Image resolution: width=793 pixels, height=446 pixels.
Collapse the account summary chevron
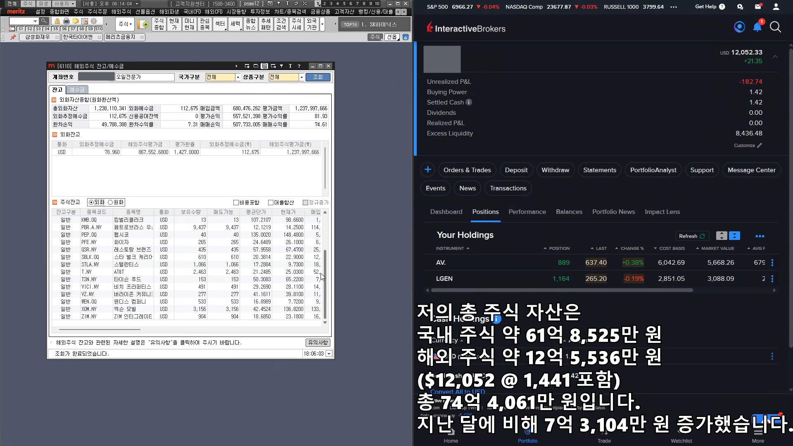coord(775,57)
